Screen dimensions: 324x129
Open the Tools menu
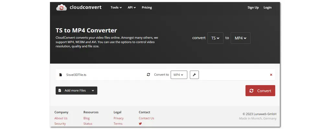point(116,7)
